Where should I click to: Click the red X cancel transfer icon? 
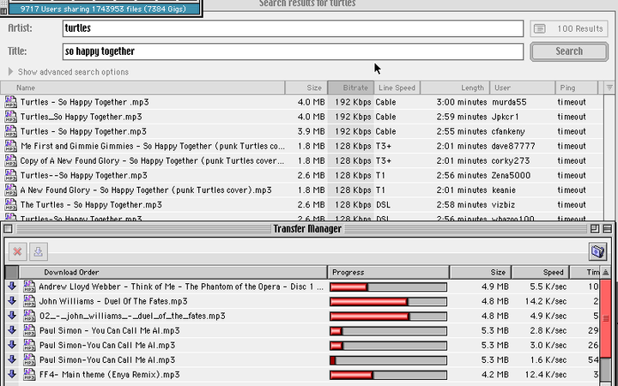pos(16,251)
